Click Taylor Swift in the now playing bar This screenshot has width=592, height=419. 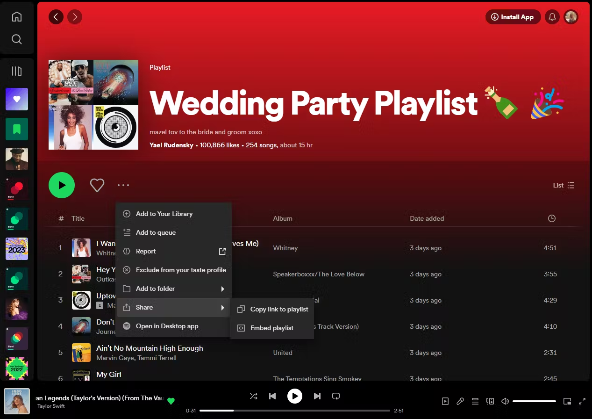[x=51, y=406]
